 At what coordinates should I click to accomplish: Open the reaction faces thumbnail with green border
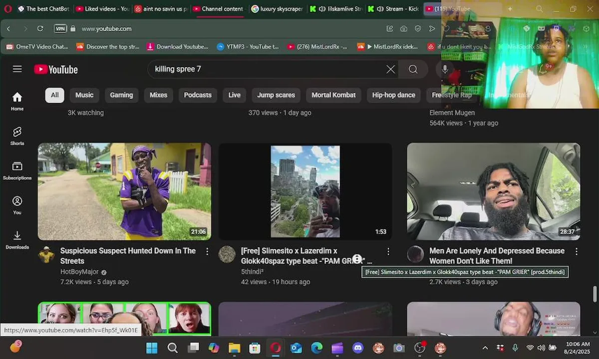click(x=124, y=318)
